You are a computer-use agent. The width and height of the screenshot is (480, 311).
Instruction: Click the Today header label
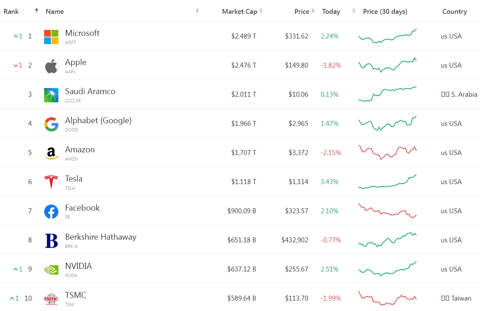(331, 12)
